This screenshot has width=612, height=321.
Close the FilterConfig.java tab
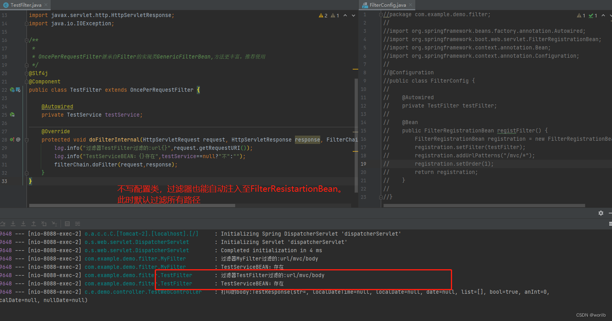pyautogui.click(x=411, y=5)
